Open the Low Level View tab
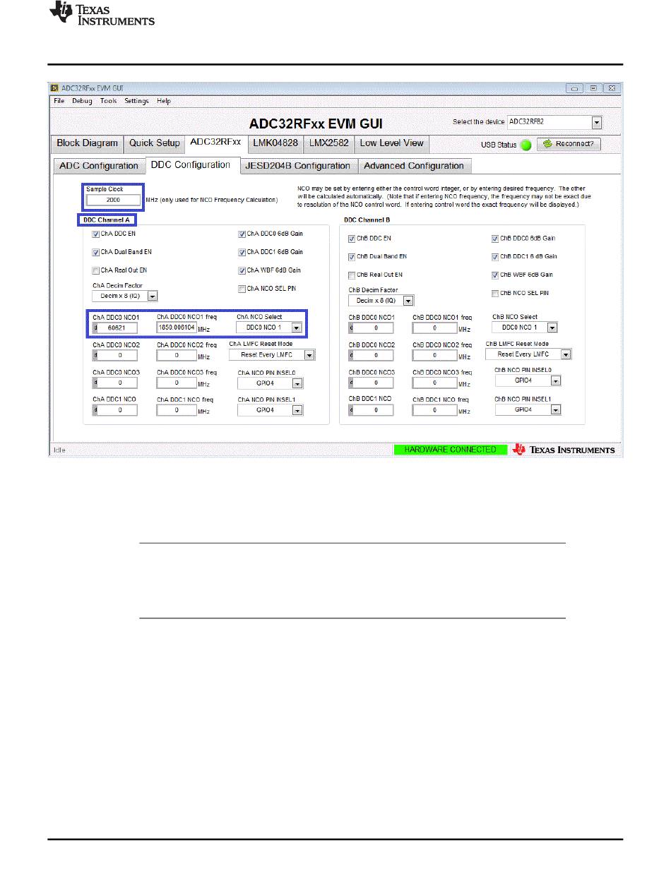 point(392,143)
